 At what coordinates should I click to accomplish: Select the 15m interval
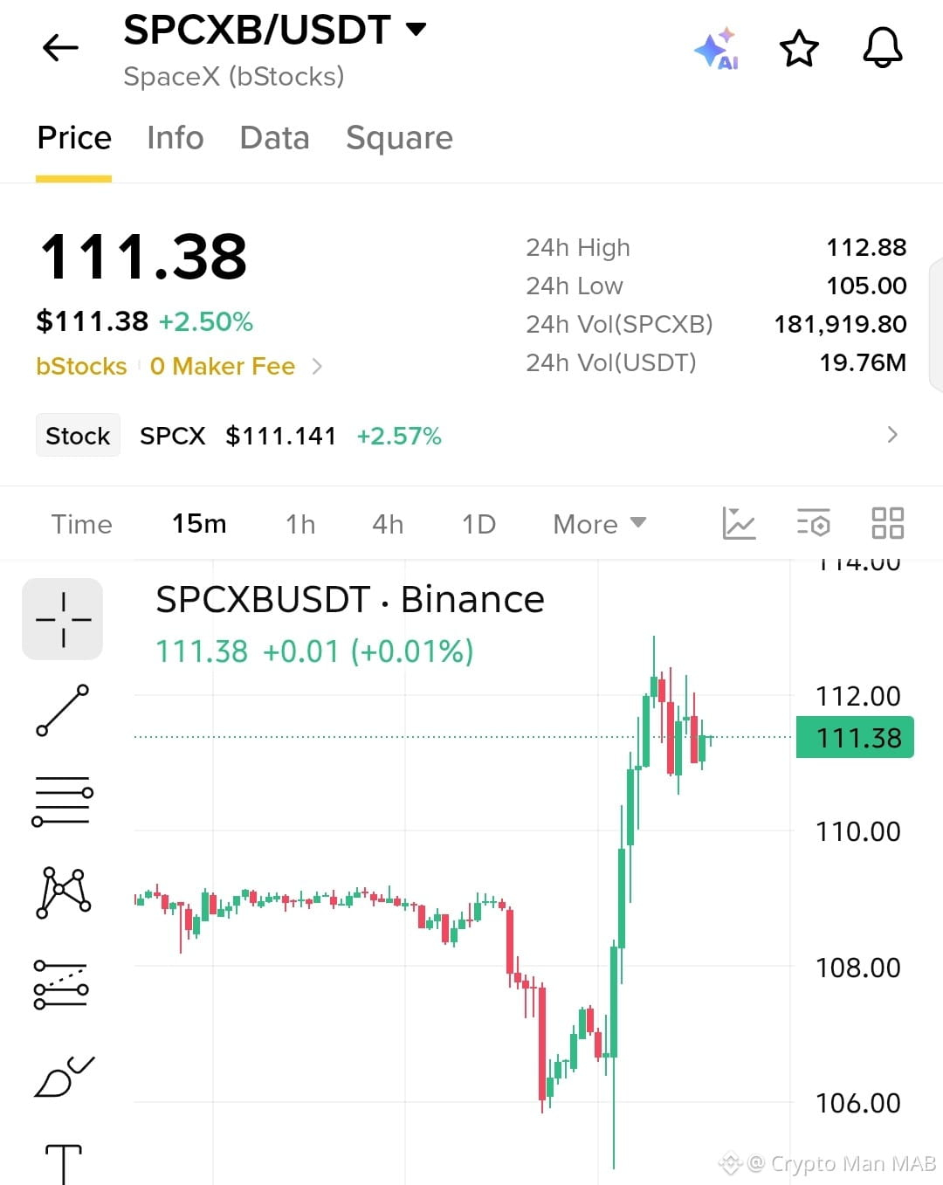coord(199,524)
